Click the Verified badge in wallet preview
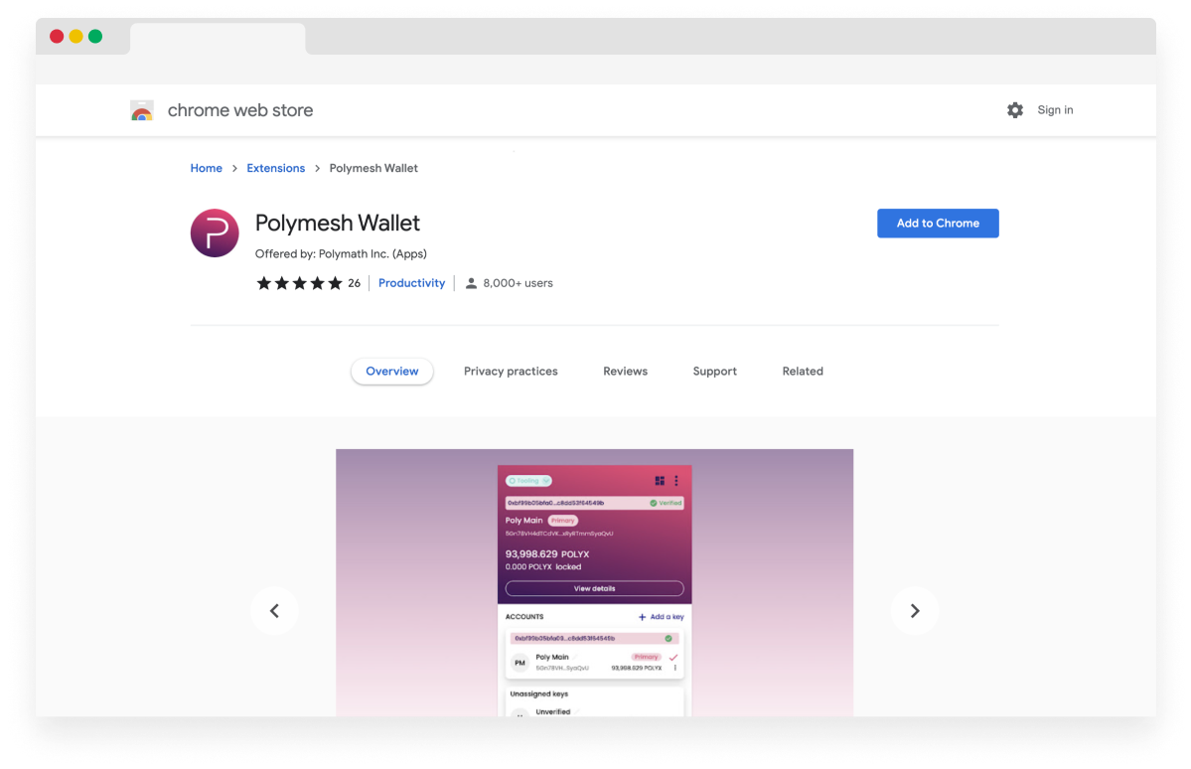The width and height of the screenshot is (1191, 769). click(666, 503)
